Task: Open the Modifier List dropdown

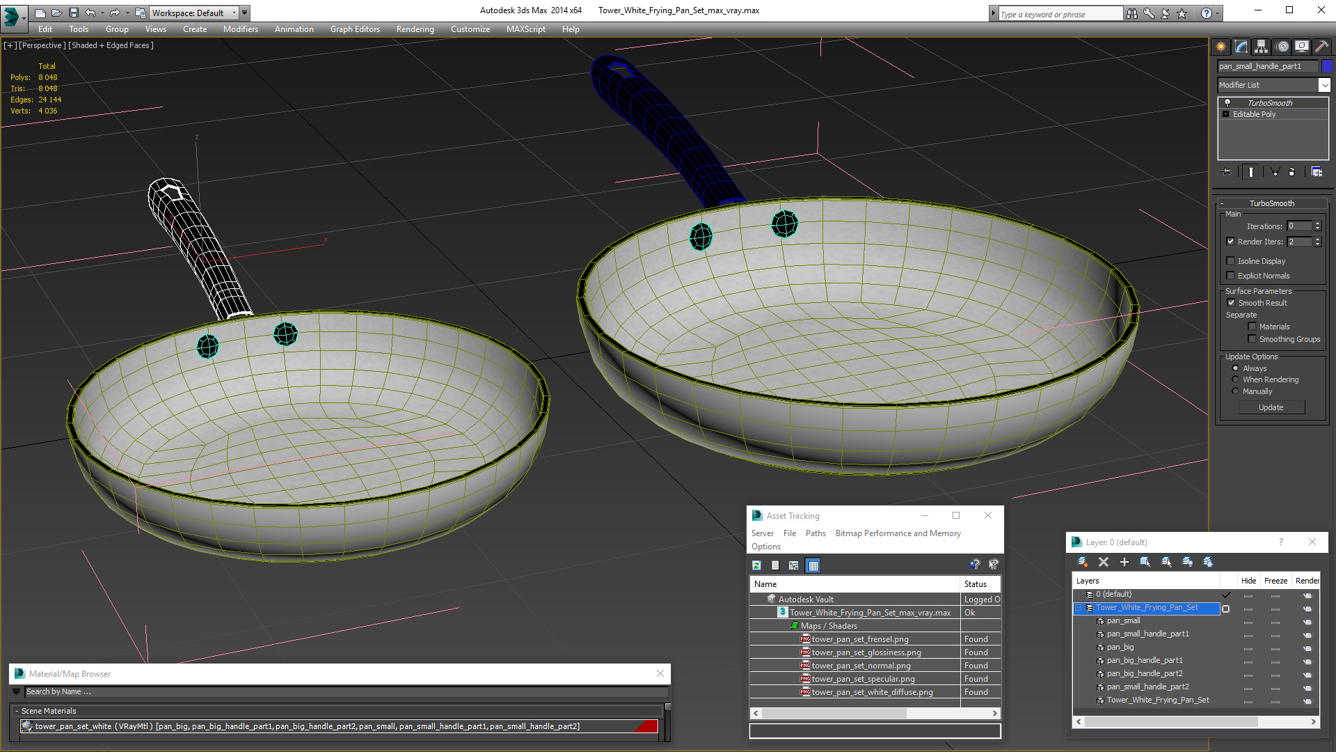Action: 1324,85
